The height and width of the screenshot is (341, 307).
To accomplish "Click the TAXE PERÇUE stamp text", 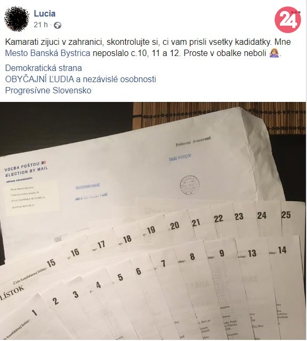I will [180, 157].
